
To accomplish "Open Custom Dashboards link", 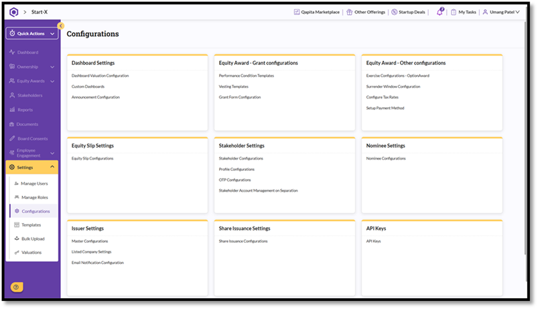I will tap(88, 86).
